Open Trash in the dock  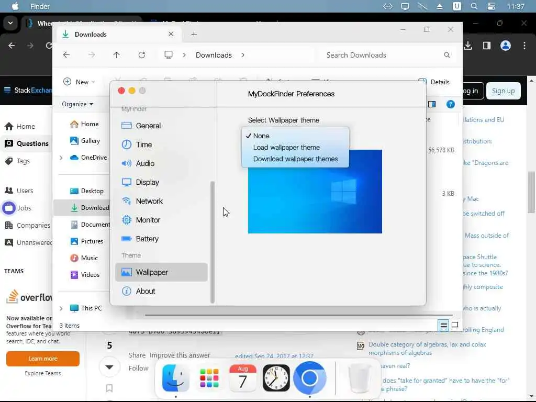click(x=360, y=379)
